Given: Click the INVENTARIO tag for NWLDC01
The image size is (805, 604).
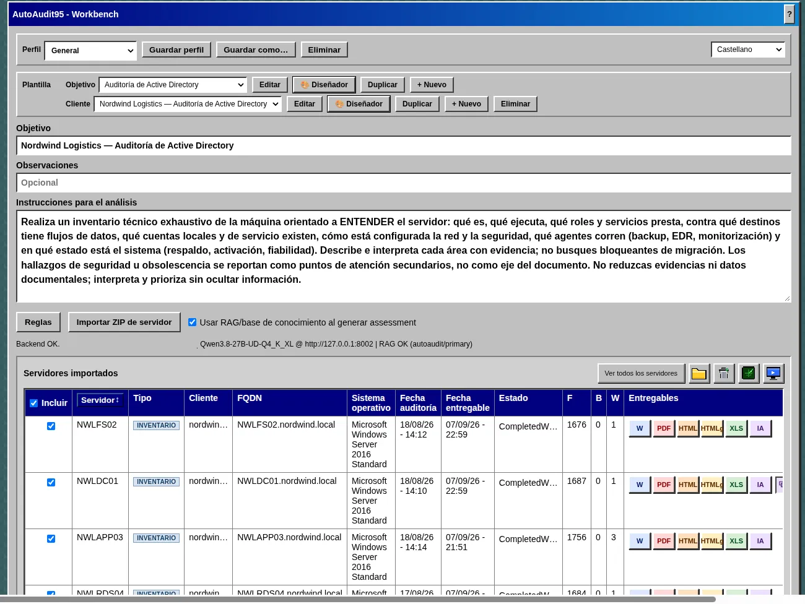Looking at the screenshot, I should pyautogui.click(x=156, y=482).
